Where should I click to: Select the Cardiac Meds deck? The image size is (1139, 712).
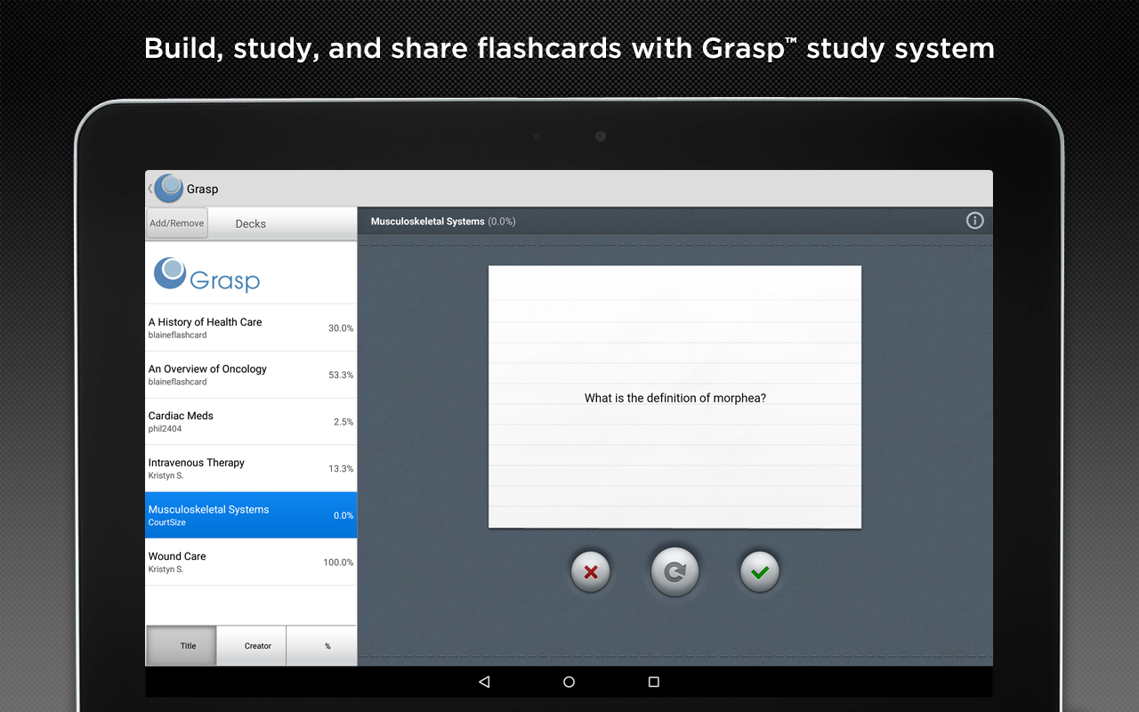coord(250,421)
